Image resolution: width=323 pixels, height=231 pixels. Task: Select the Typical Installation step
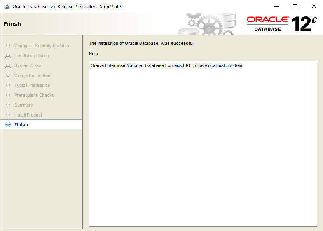pos(32,85)
